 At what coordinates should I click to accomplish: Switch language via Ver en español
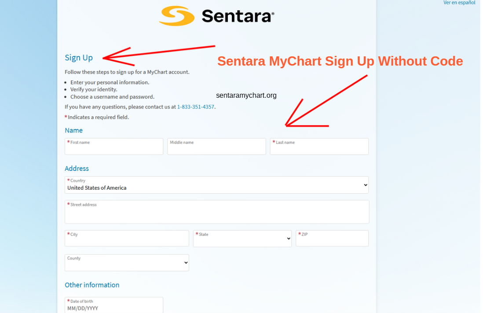pyautogui.click(x=459, y=3)
